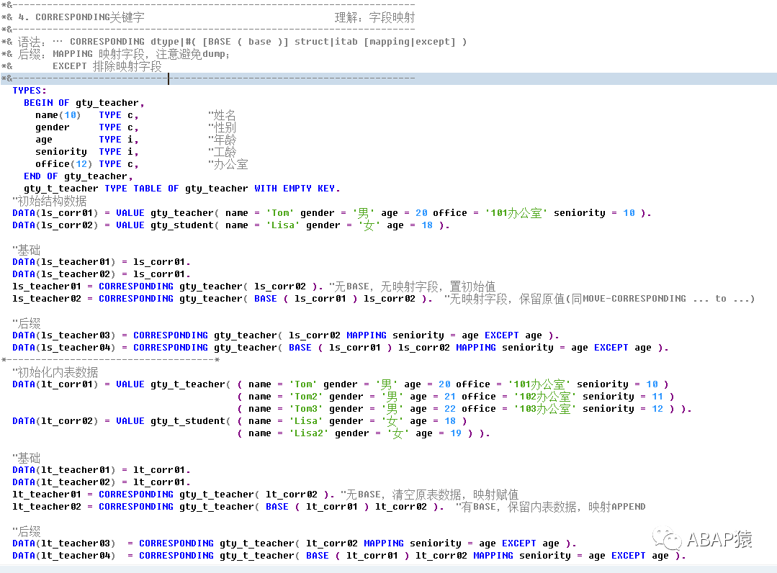The image size is (777, 573).
Task: Click 'DATA(lt_teacher03)' declaration
Action: 64,543
